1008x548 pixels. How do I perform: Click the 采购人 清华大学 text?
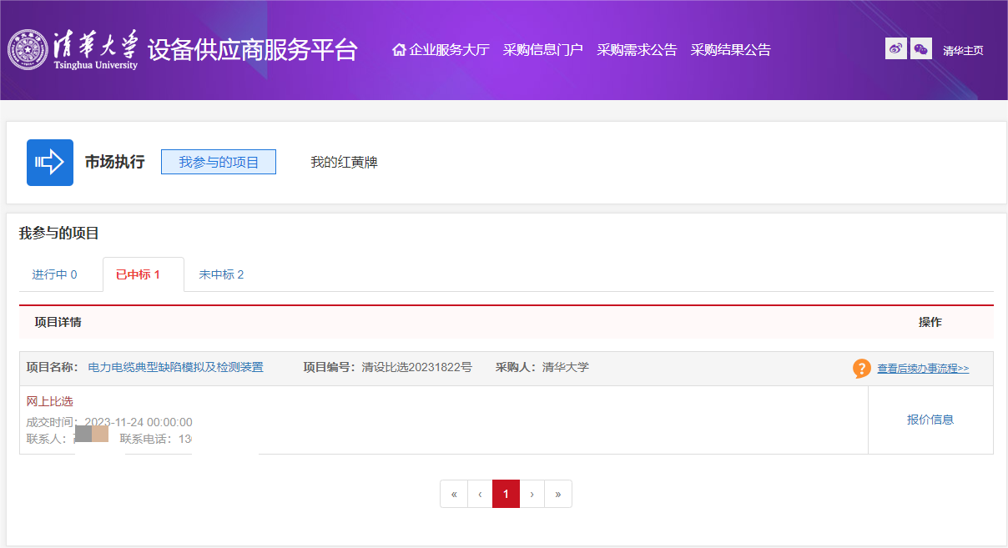click(542, 368)
